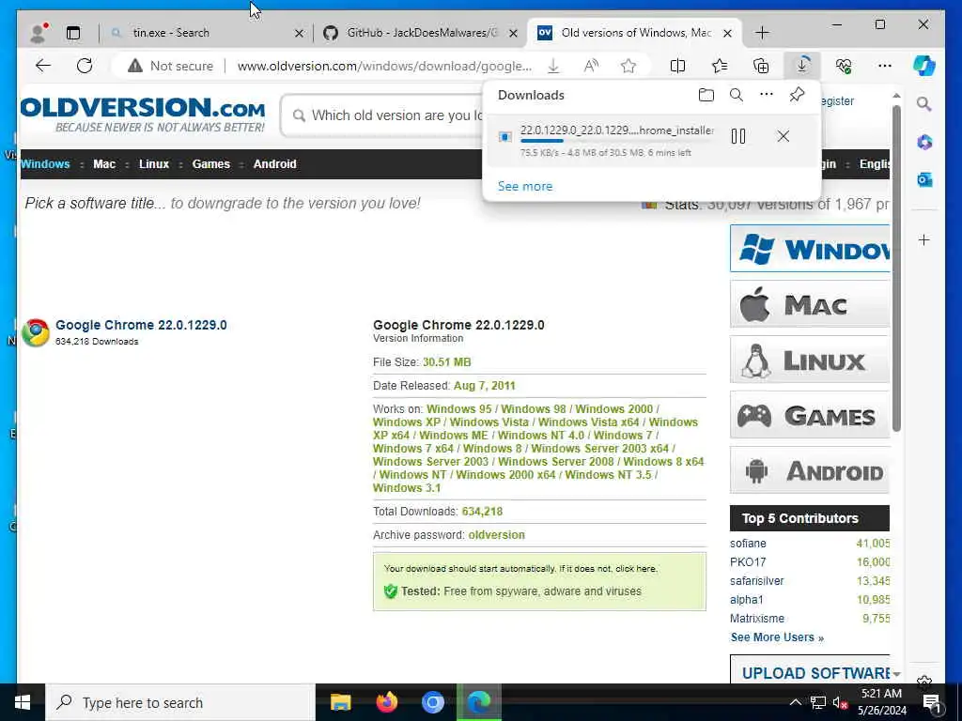Click the OldVersion.com logo

coord(143,114)
